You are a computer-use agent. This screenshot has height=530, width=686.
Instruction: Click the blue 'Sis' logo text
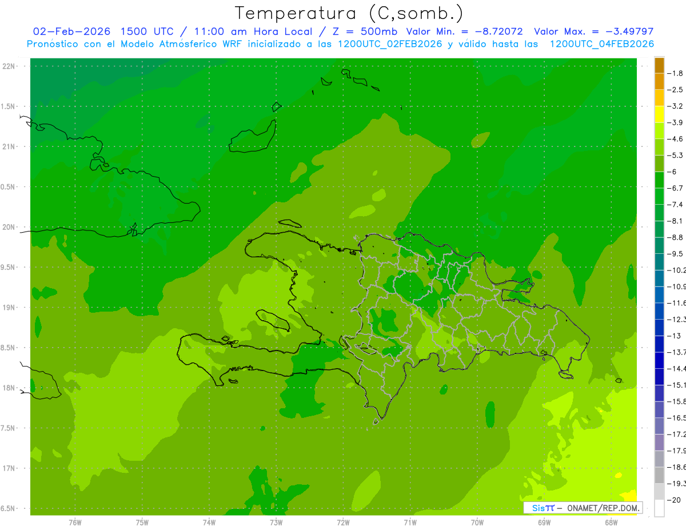click(538, 508)
